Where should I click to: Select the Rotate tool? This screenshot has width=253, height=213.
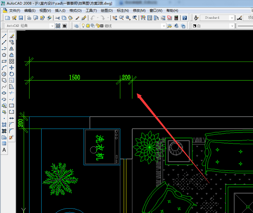(12, 74)
